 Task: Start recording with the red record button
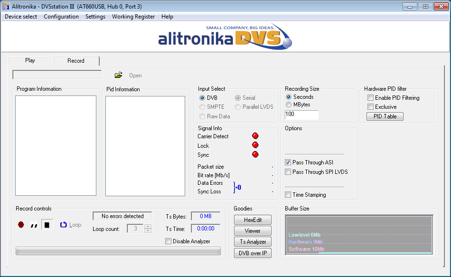pos(21,225)
